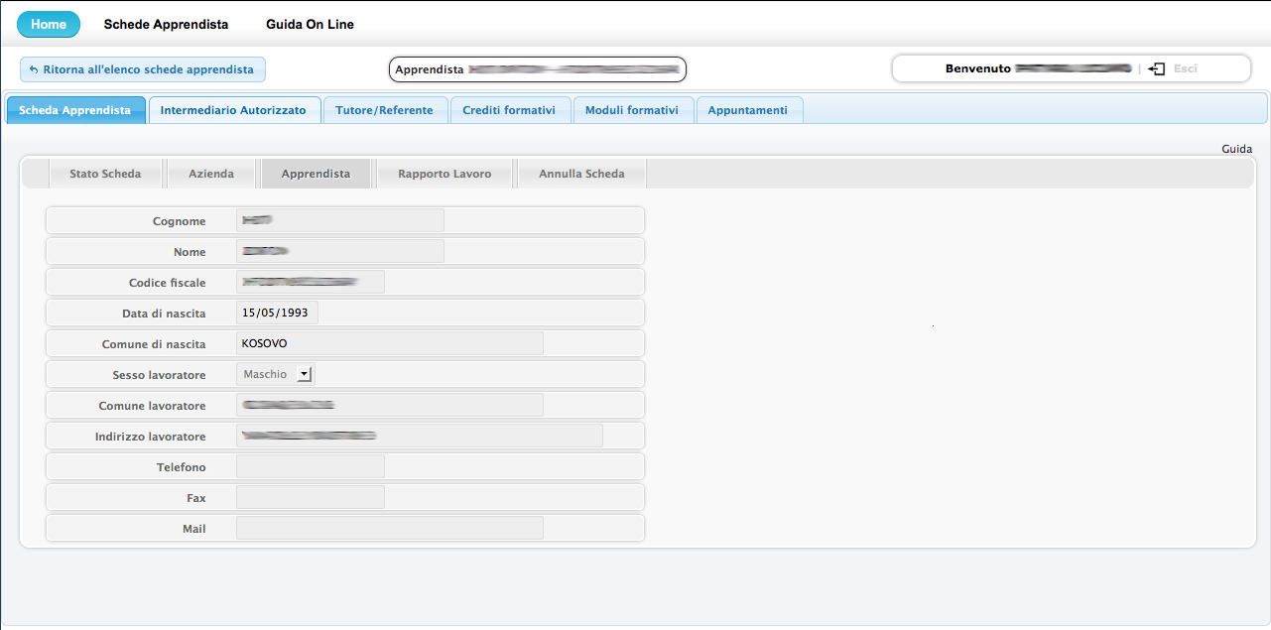Switch to Intermediario Autorizzato tab
The height and width of the screenshot is (630, 1271).
point(233,110)
